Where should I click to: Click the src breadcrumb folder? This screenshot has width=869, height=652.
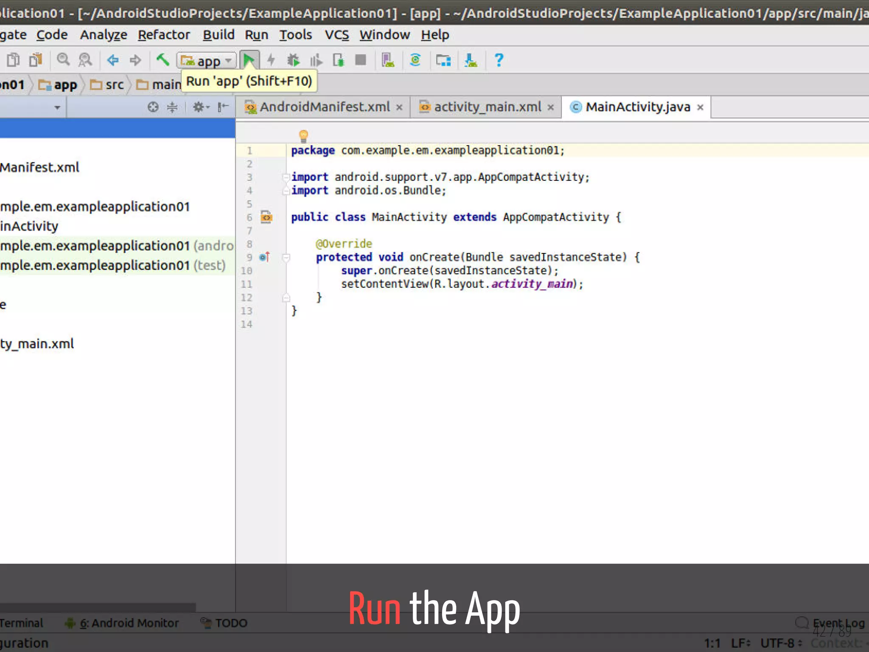(107, 85)
